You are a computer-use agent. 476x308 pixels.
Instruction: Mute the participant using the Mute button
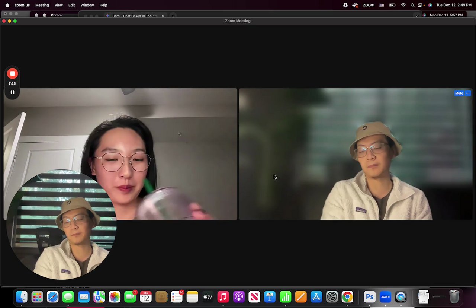459,93
